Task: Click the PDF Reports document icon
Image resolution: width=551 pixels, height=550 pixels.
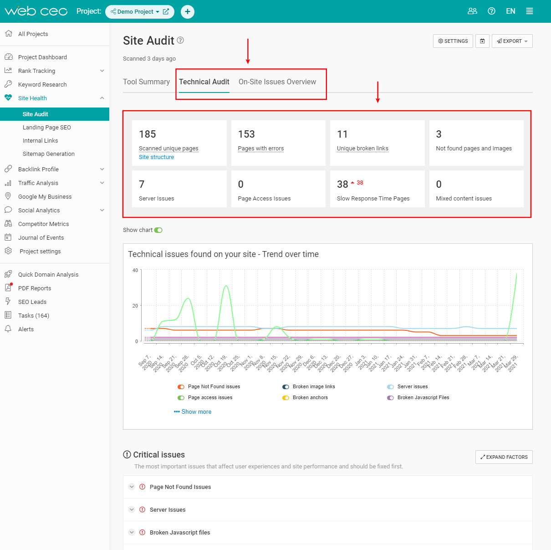Action: [8, 288]
